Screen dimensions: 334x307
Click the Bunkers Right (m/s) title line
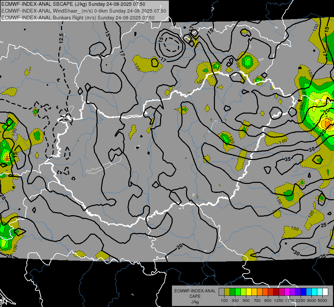pos(78,18)
